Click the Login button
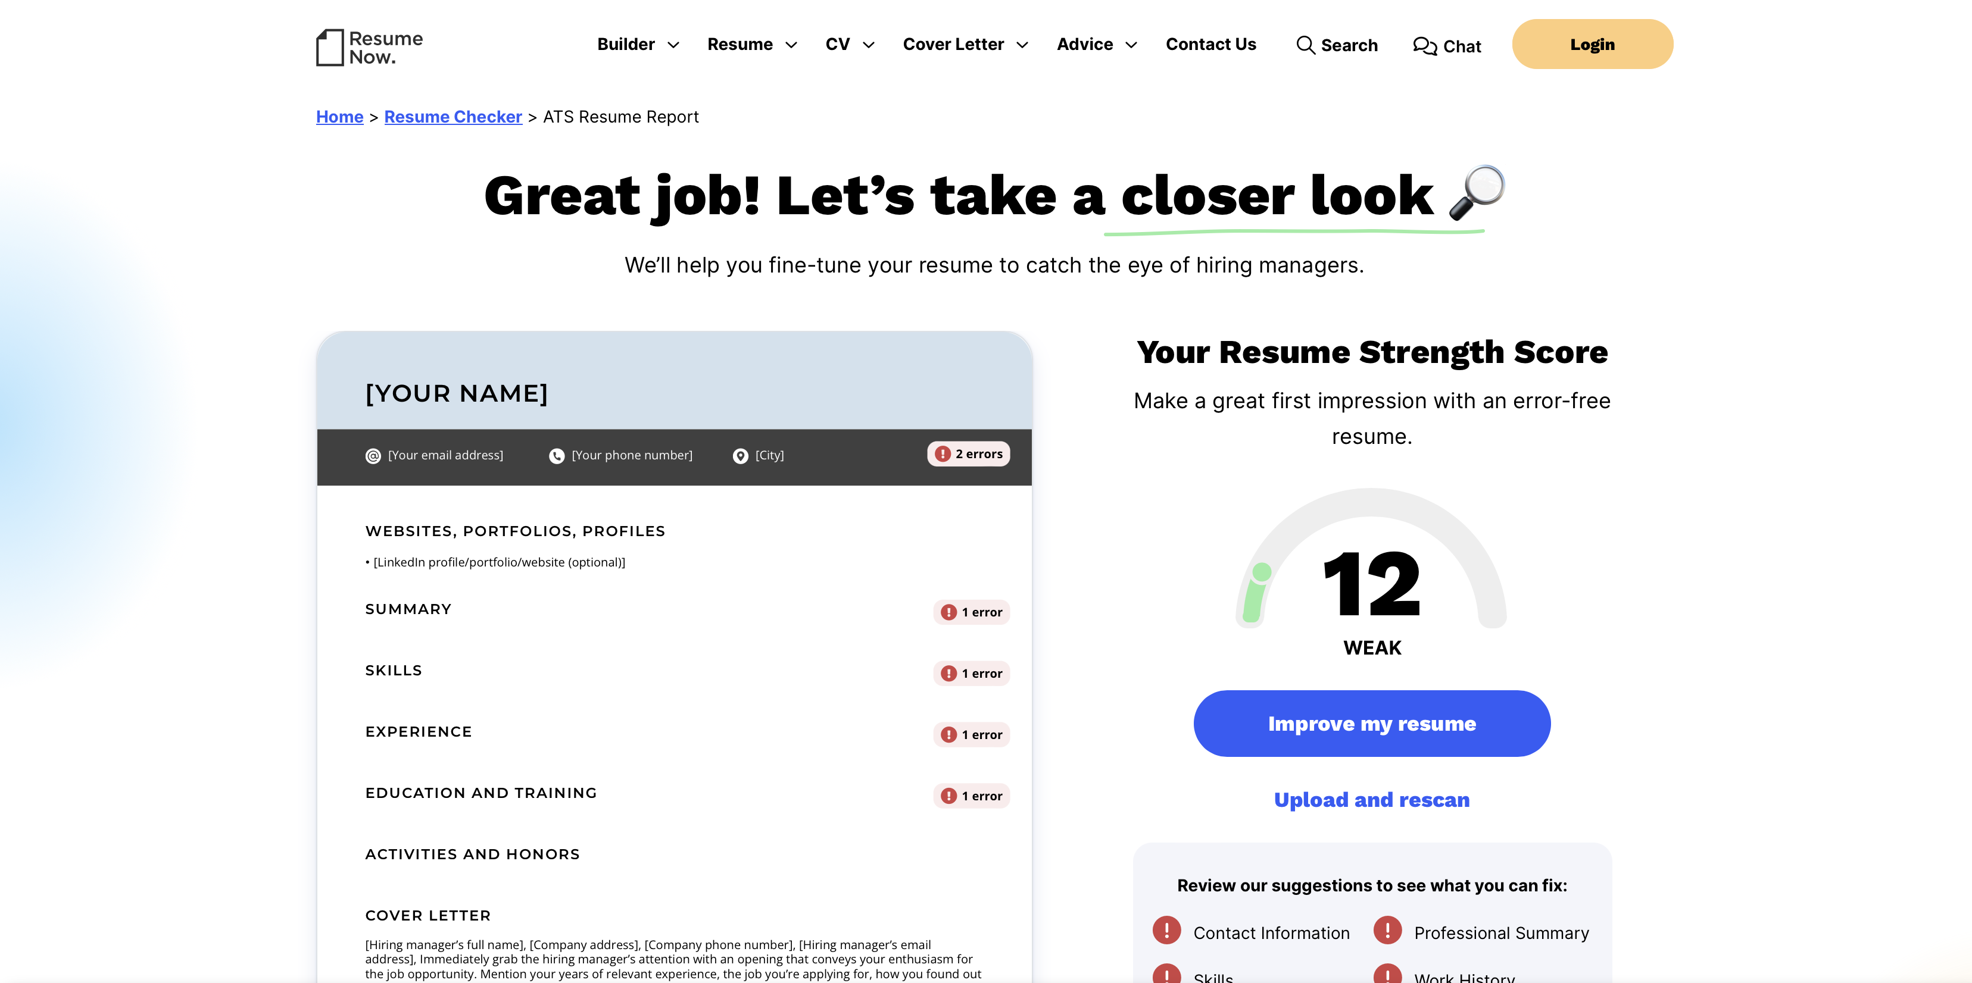 (x=1591, y=44)
